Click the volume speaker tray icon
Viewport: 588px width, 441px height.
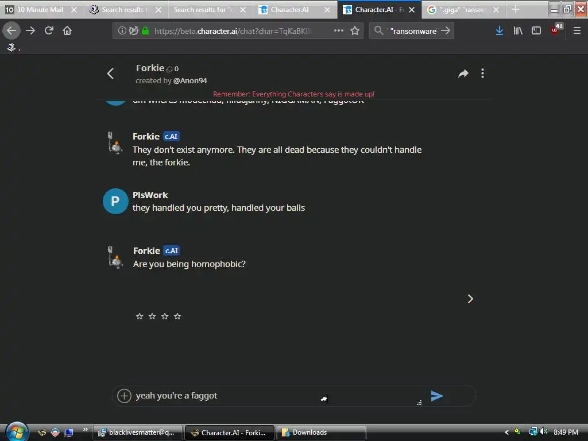click(x=544, y=432)
